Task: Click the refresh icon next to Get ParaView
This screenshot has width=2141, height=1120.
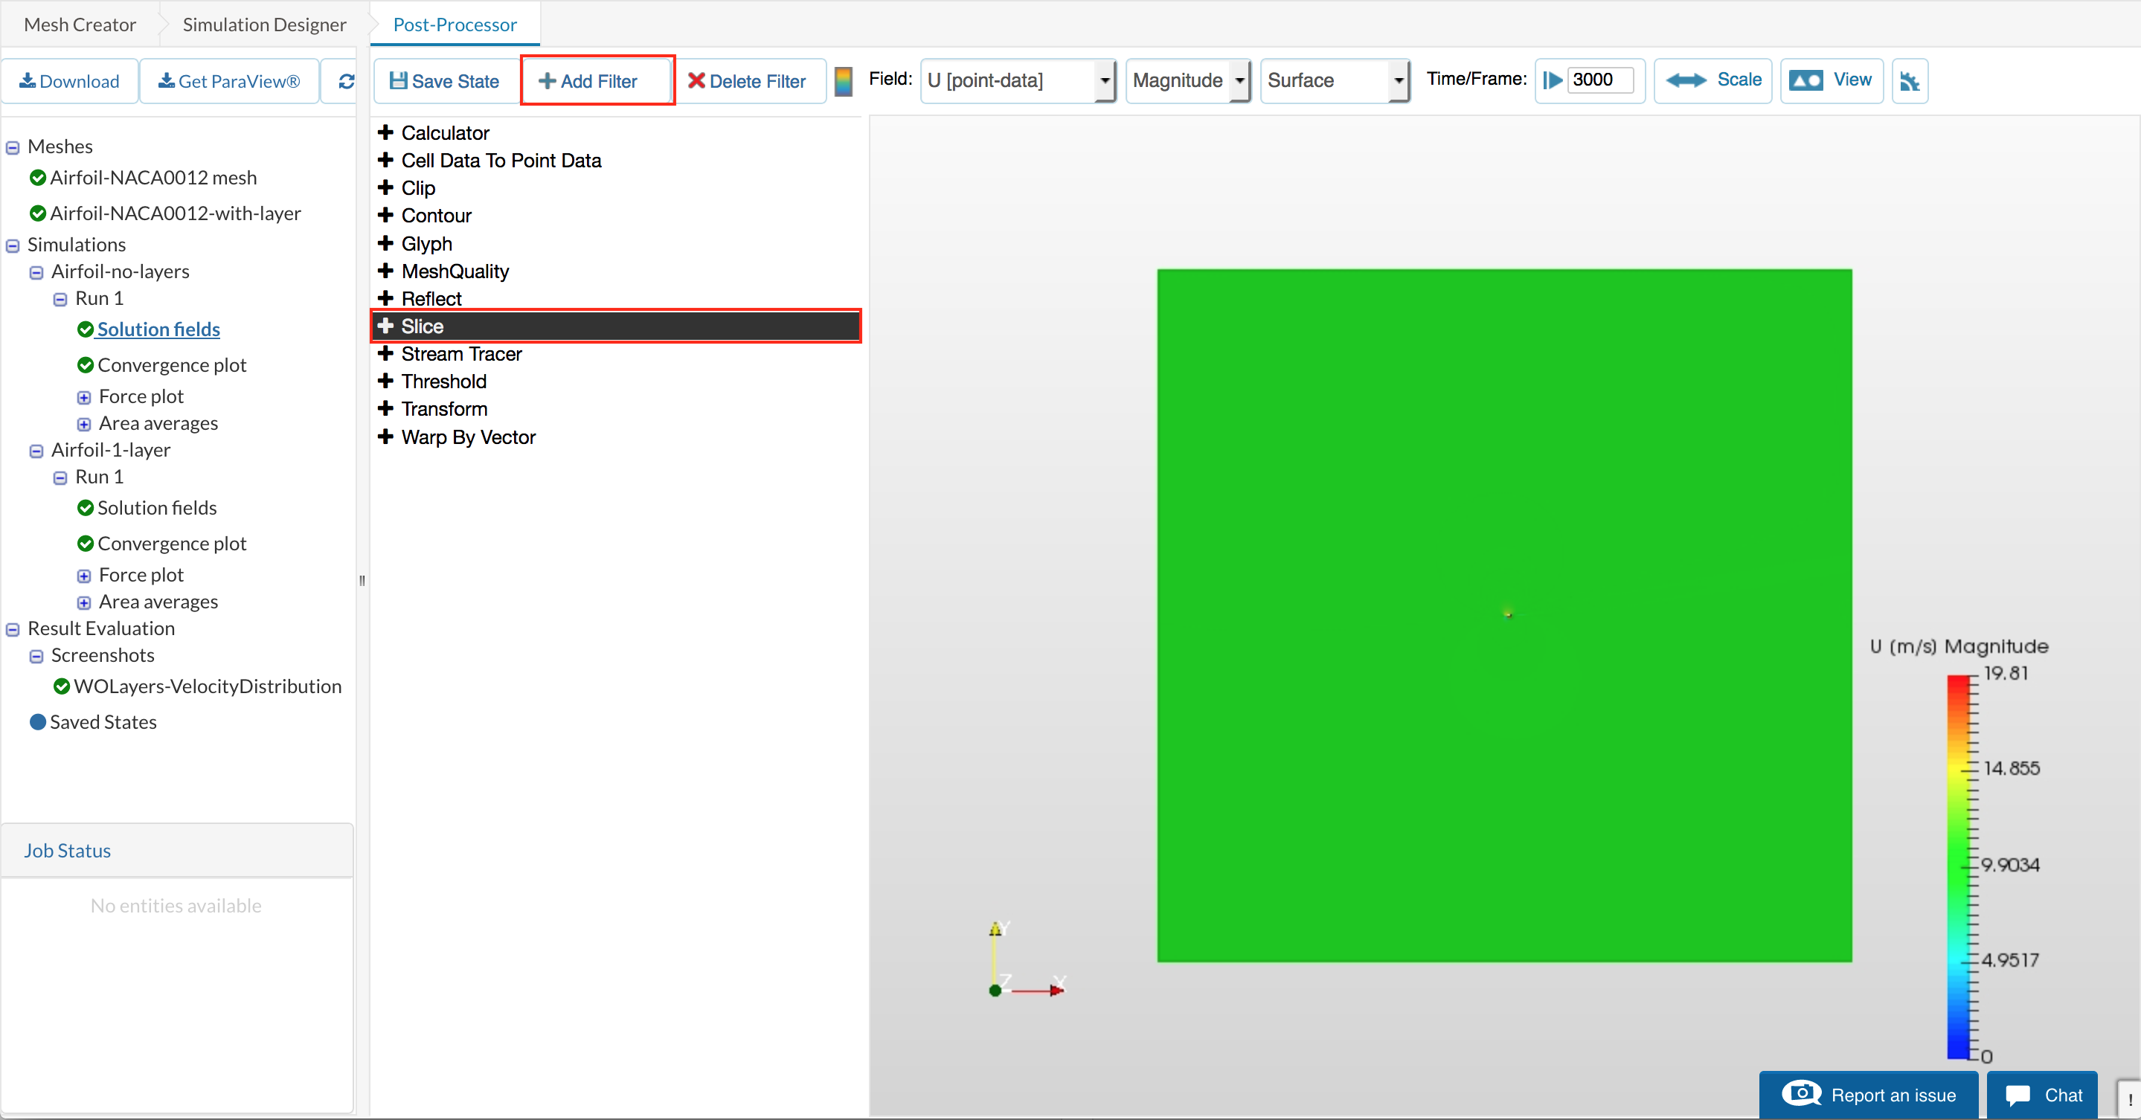Action: (x=347, y=80)
